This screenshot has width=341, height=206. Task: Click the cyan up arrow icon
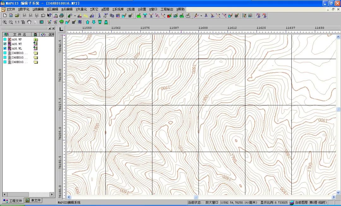[x=88, y=22]
